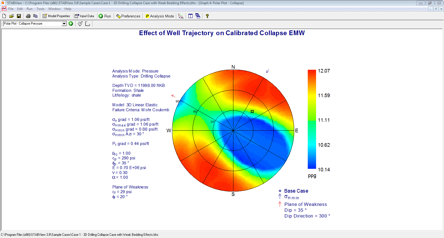The image size is (444, 238).
Task: Click the Base Case marker on polar plot
Action: coord(252,112)
